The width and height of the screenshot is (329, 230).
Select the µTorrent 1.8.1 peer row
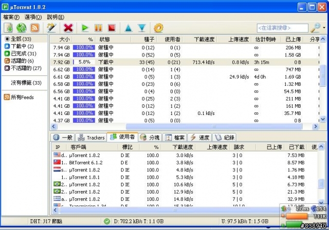click(x=185, y=177)
